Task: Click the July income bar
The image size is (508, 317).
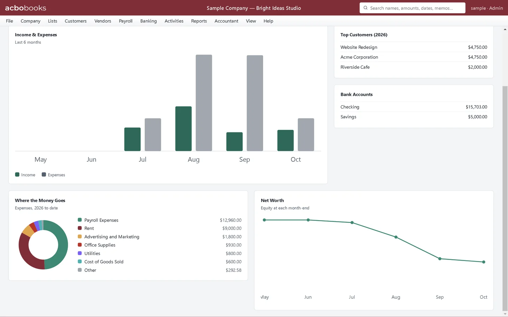Action: (x=132, y=139)
